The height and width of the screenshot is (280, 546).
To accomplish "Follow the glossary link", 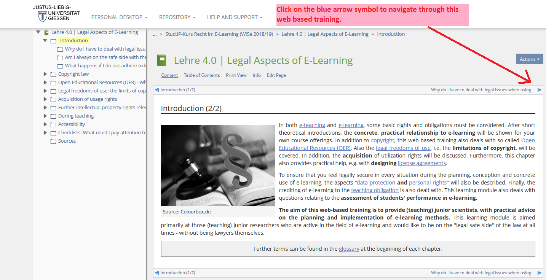I will [x=349, y=249].
